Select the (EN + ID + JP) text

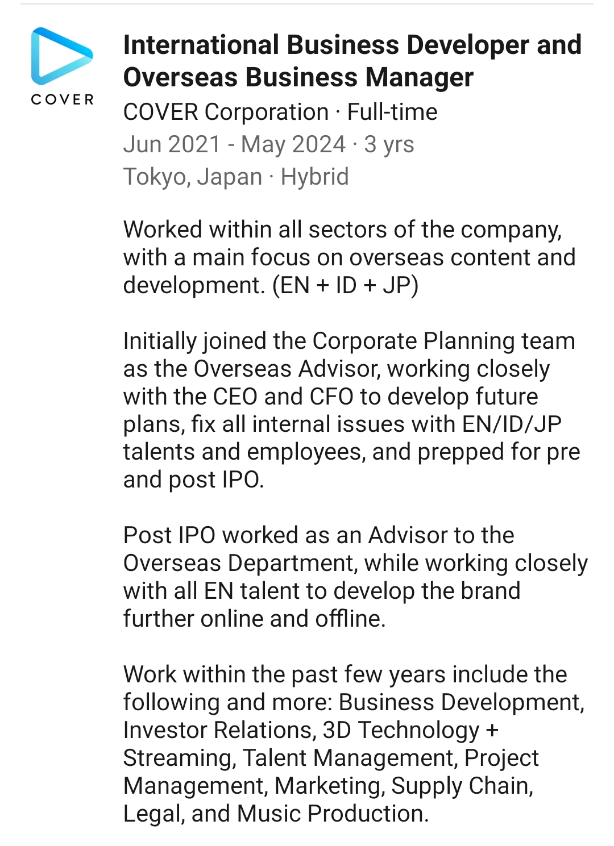click(x=346, y=285)
